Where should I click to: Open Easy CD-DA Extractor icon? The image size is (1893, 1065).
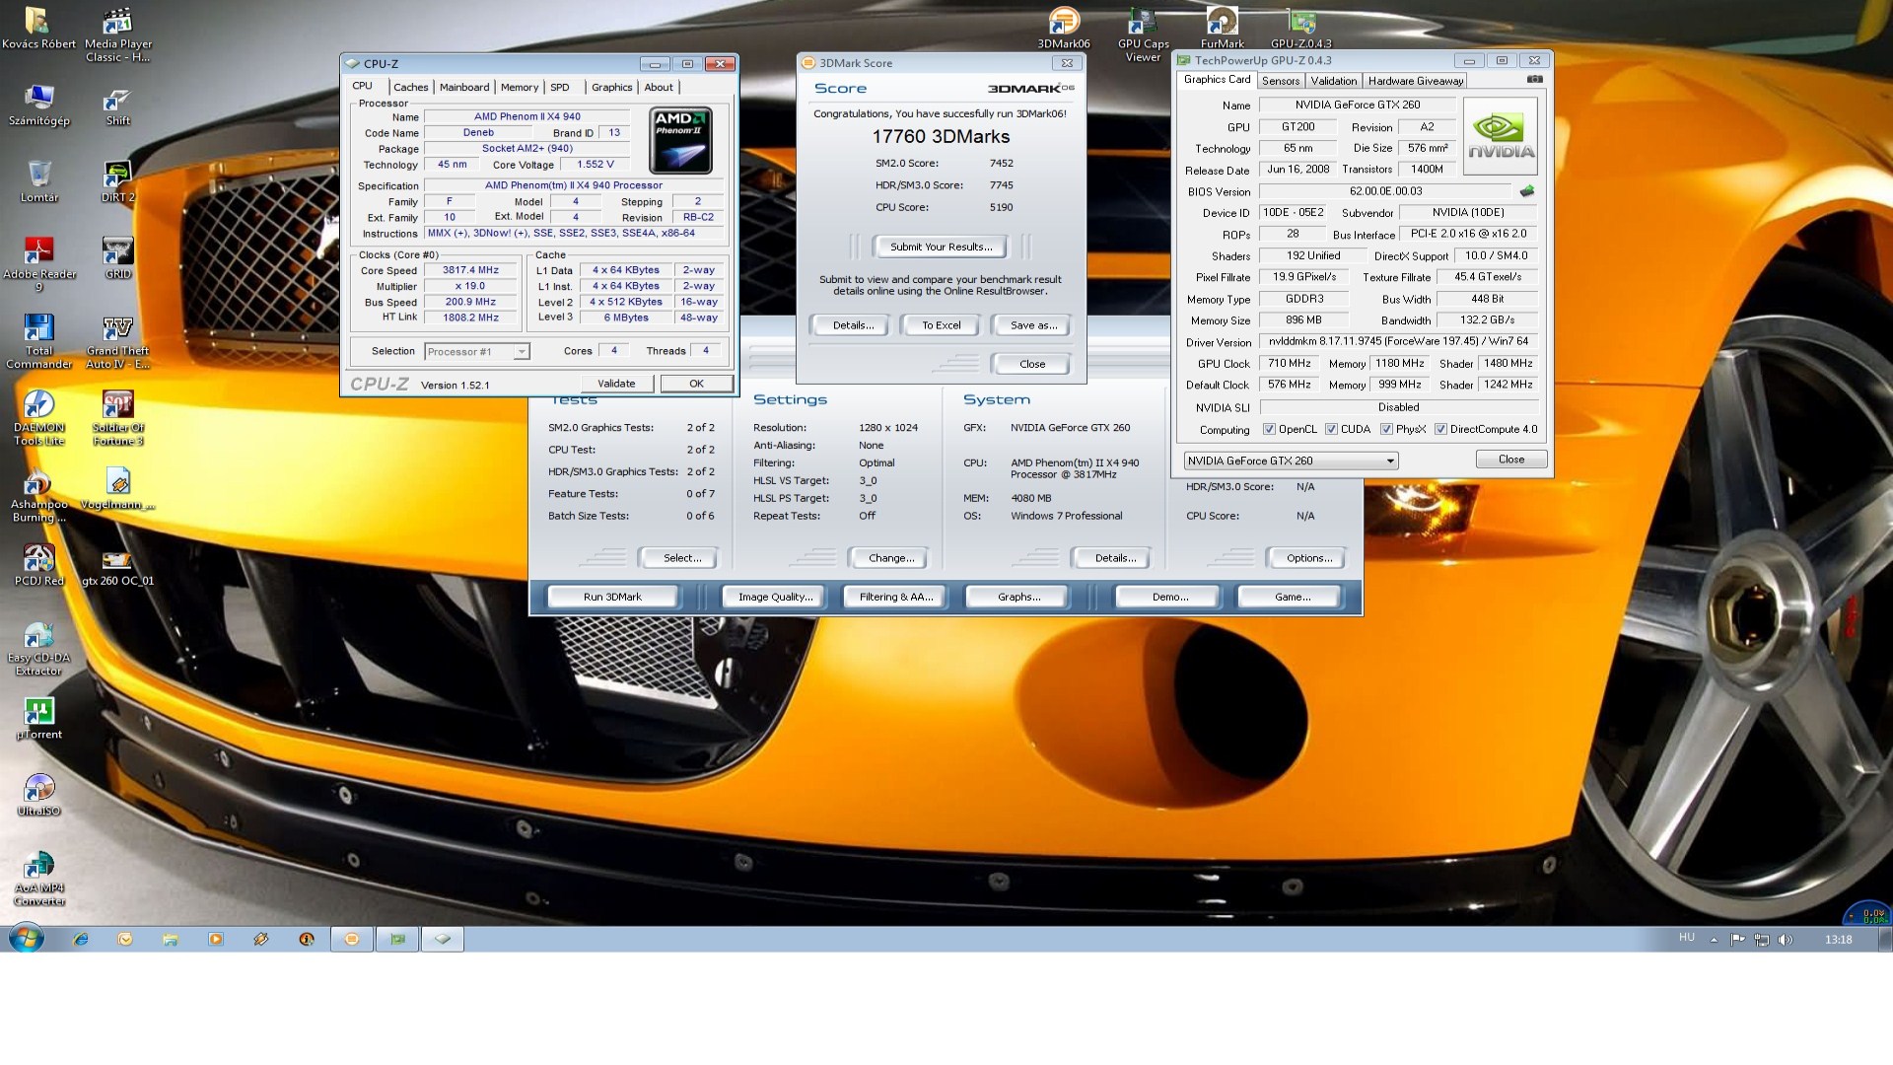(x=38, y=650)
